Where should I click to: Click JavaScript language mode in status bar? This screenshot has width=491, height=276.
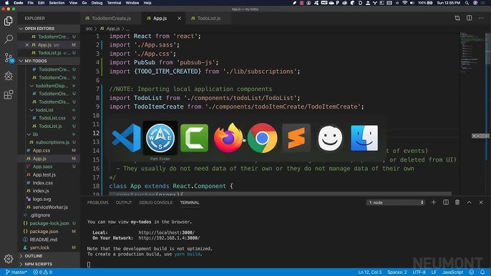point(452,272)
